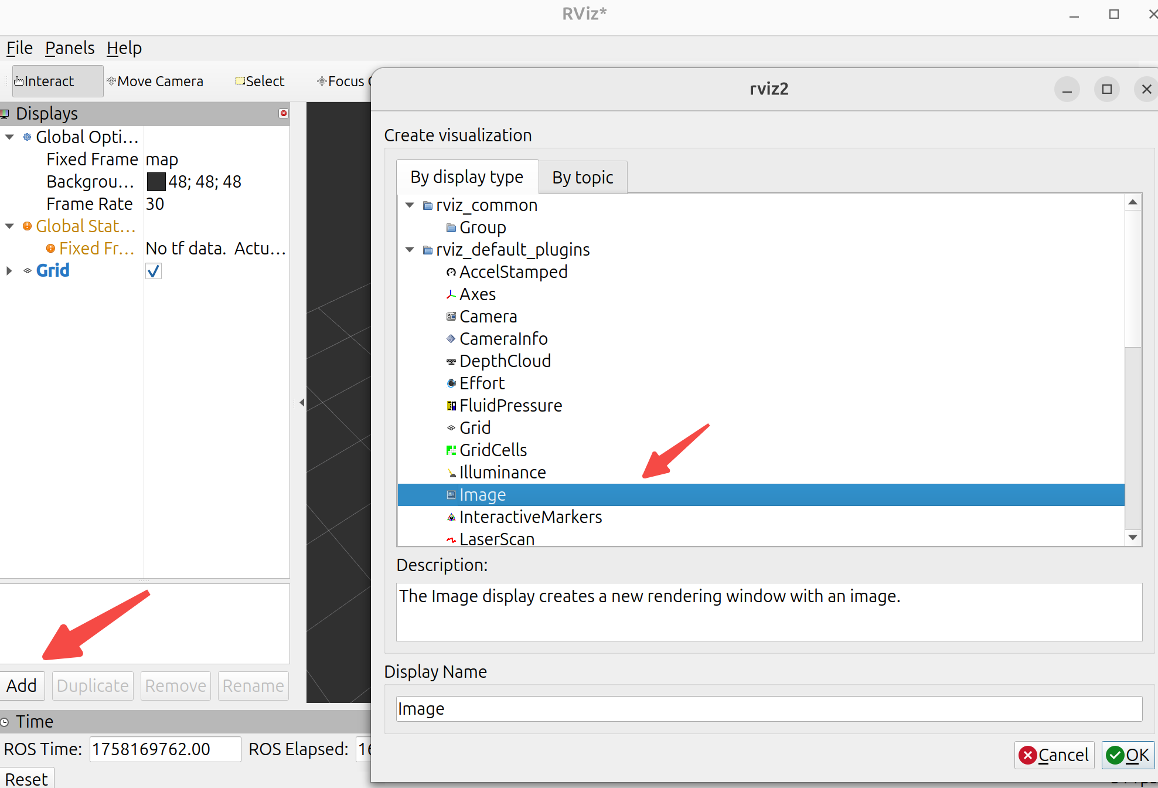The height and width of the screenshot is (788, 1158).
Task: Click the rviz_common folder icon
Action: (428, 205)
